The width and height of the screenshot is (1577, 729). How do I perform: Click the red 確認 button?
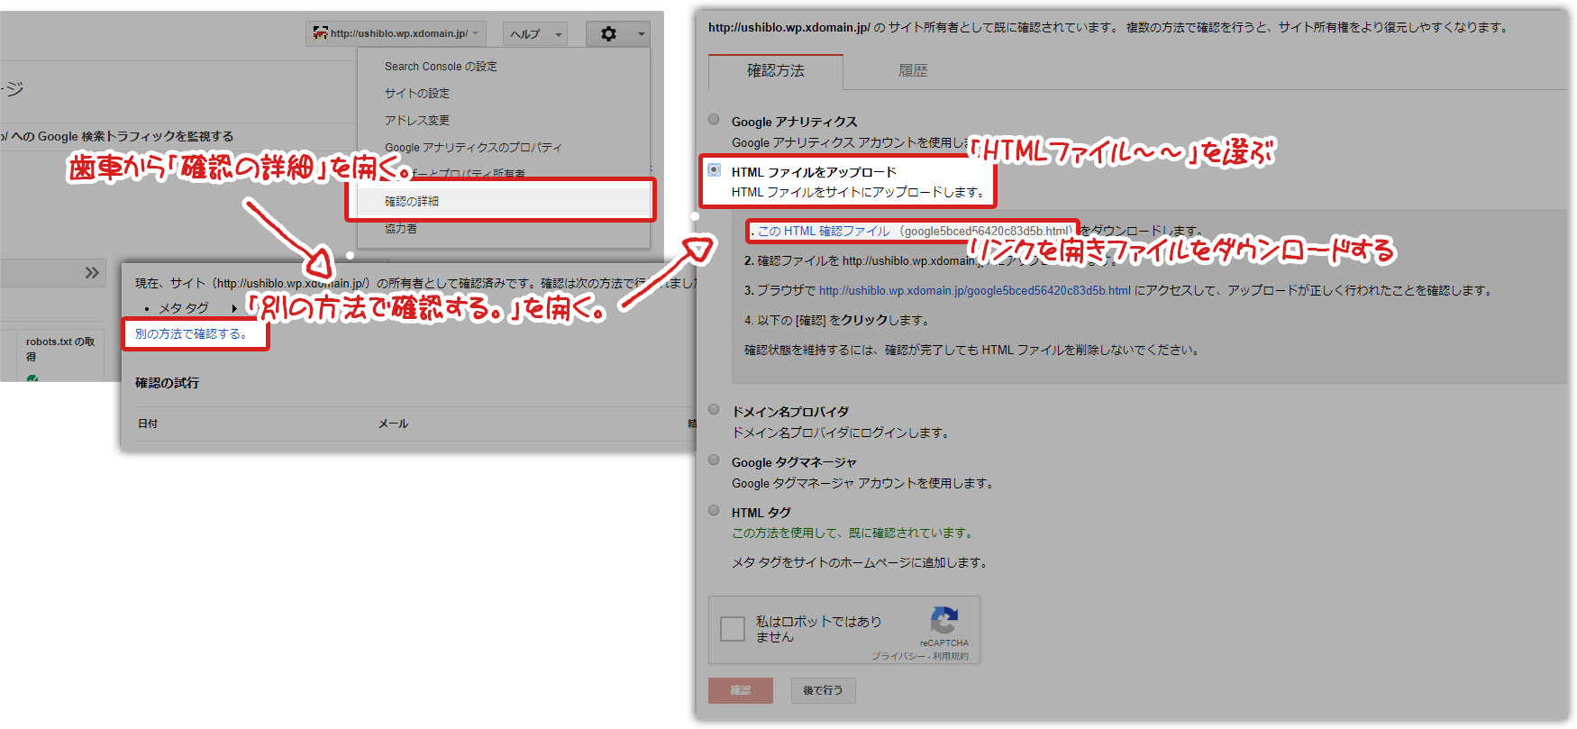point(741,690)
